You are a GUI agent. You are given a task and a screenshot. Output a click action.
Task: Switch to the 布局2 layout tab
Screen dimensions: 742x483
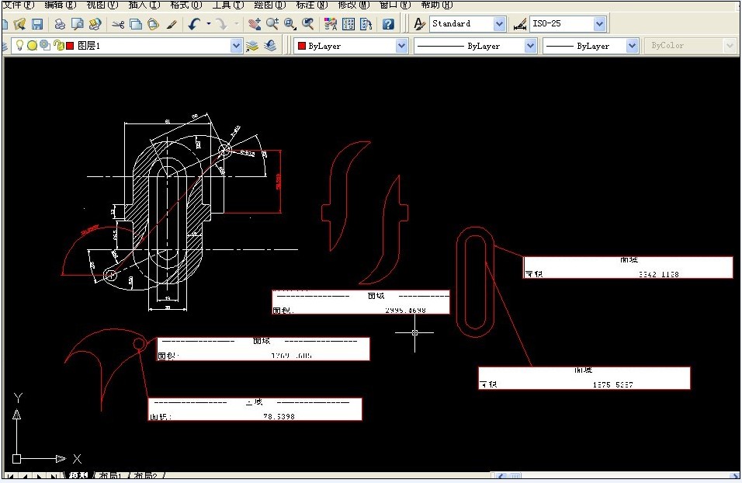[x=146, y=475]
